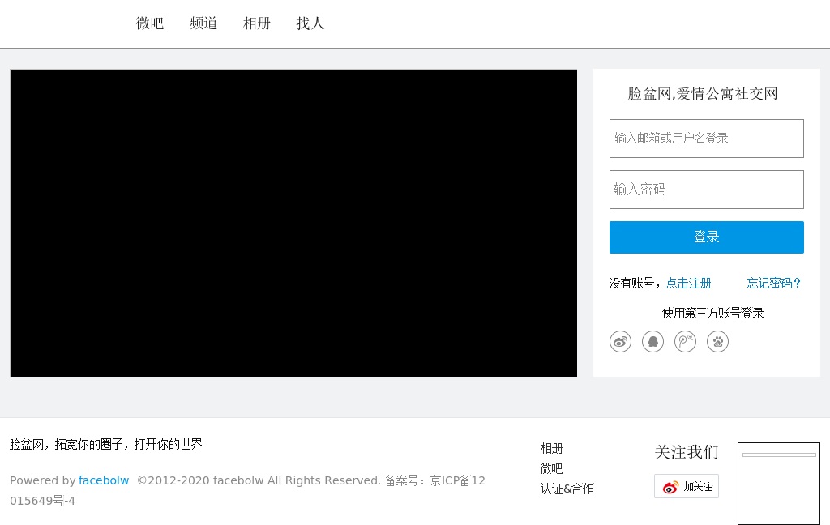The image size is (830, 525).
Task: Open the footer 相册 link
Action: (551, 448)
